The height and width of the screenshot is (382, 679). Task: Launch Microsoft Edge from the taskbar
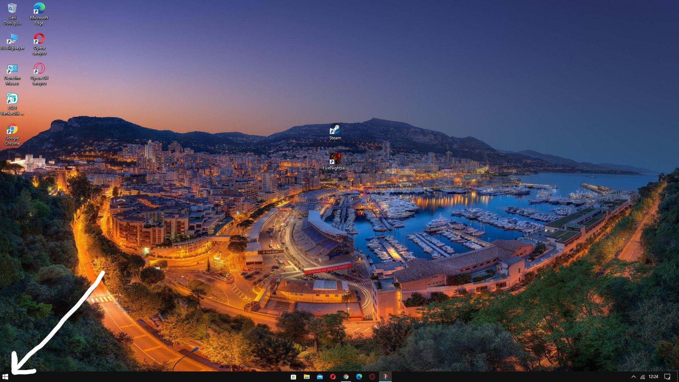pyautogui.click(x=359, y=377)
